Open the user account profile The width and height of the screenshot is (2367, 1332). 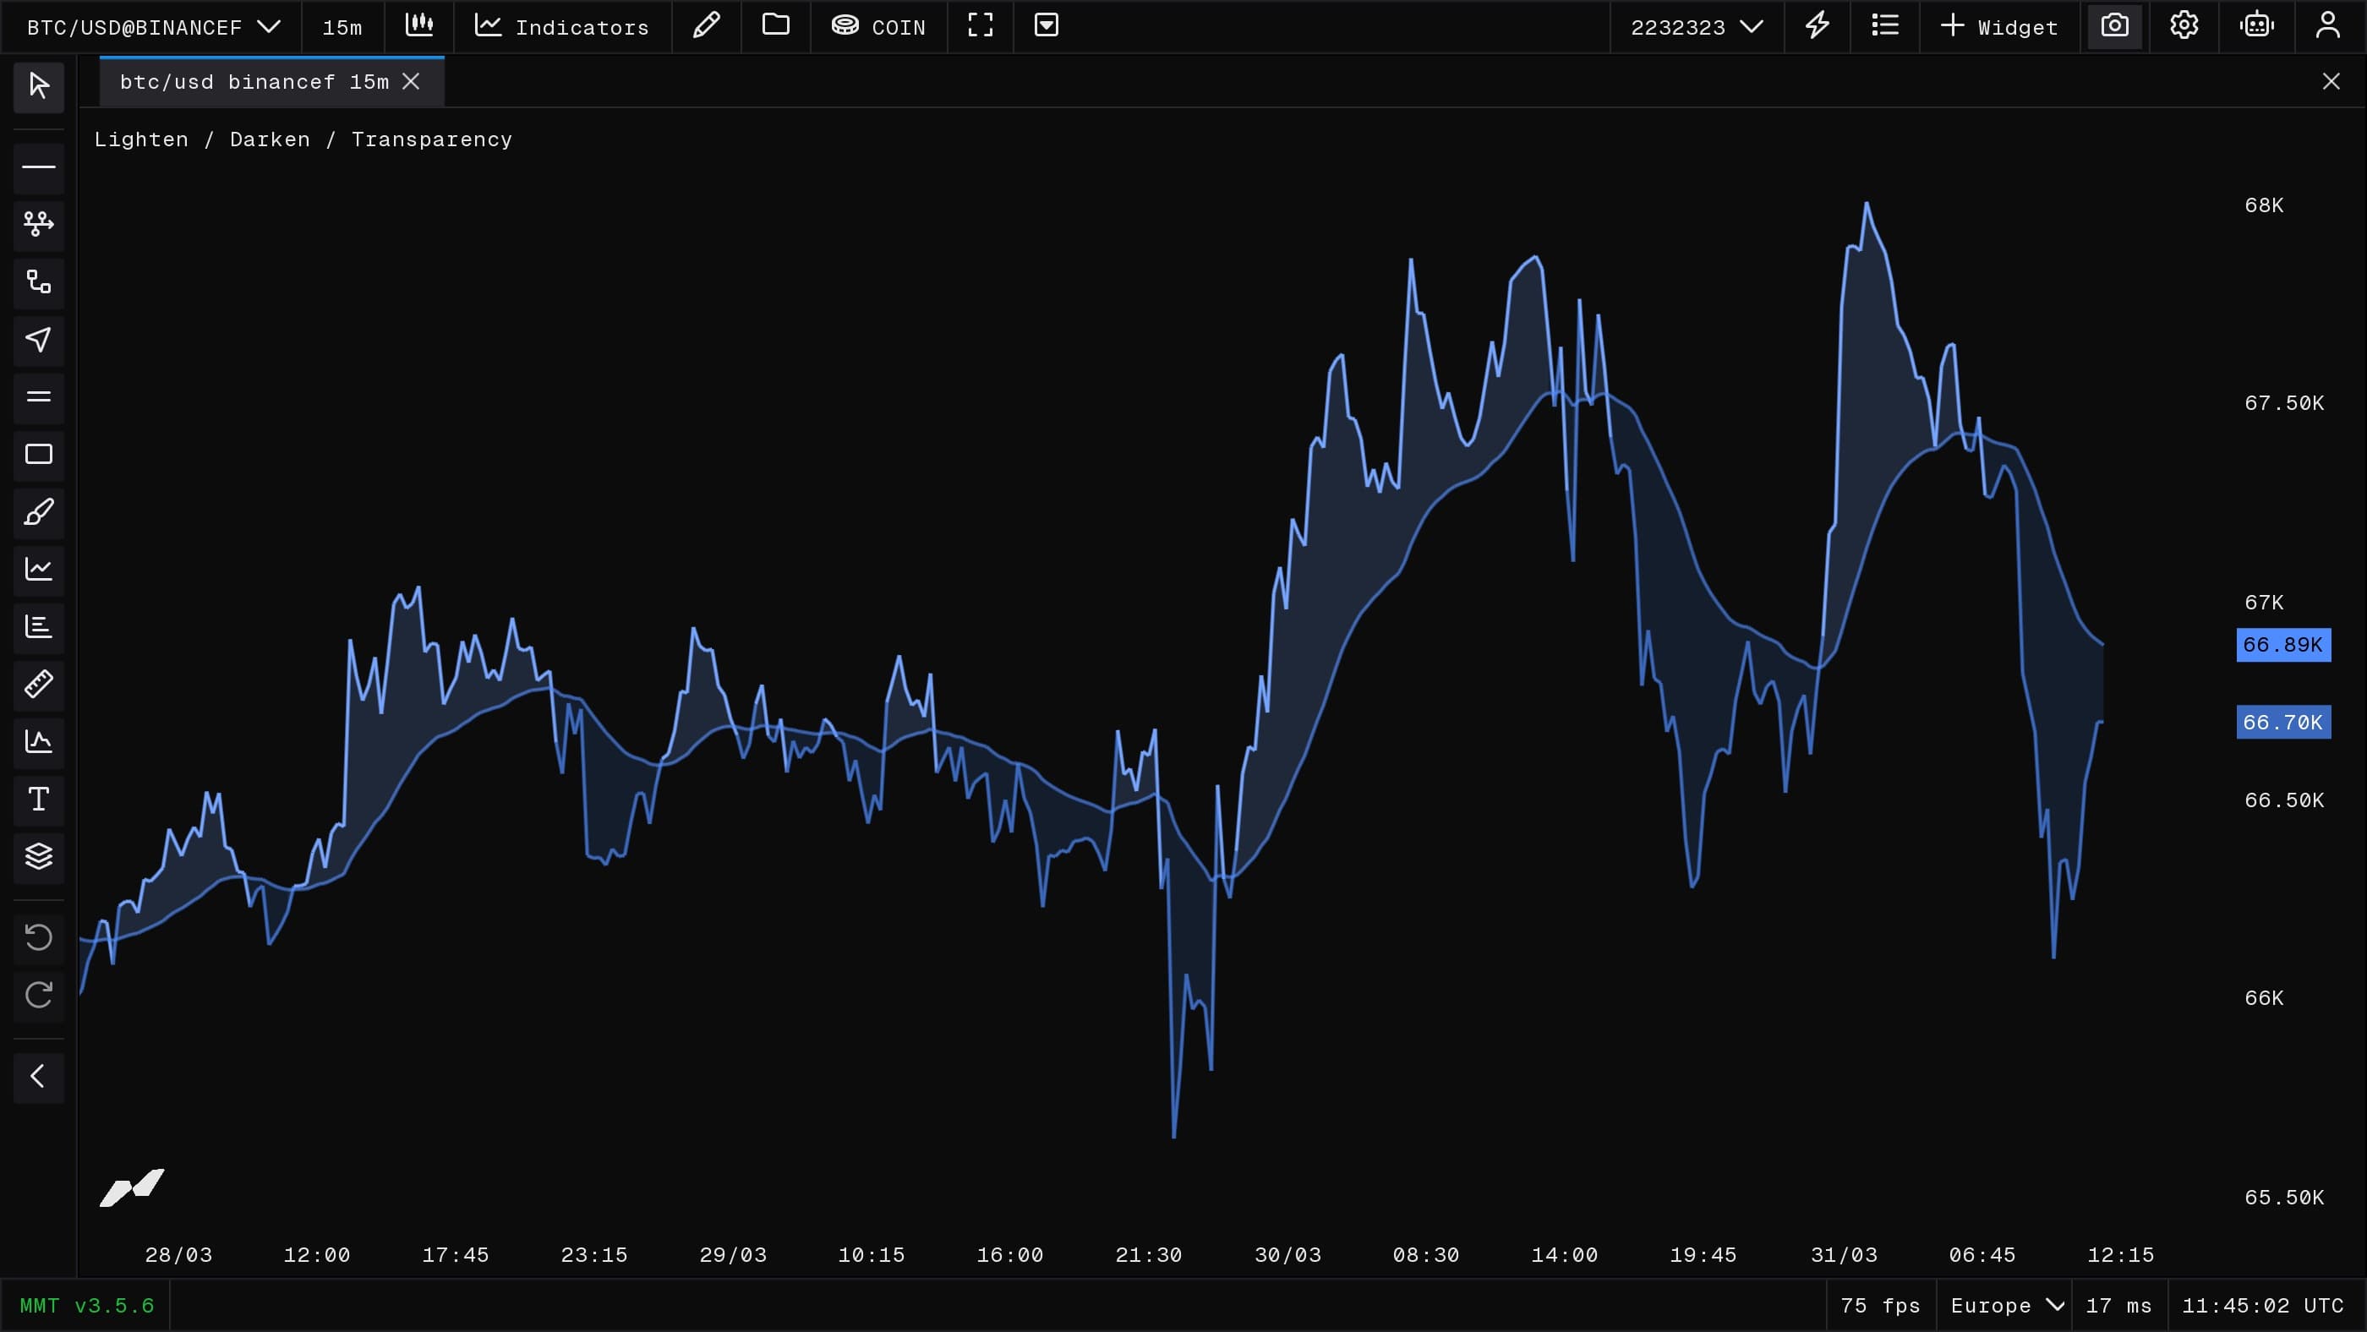(2327, 25)
